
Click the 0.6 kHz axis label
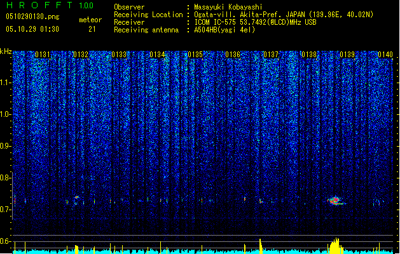click(5, 241)
